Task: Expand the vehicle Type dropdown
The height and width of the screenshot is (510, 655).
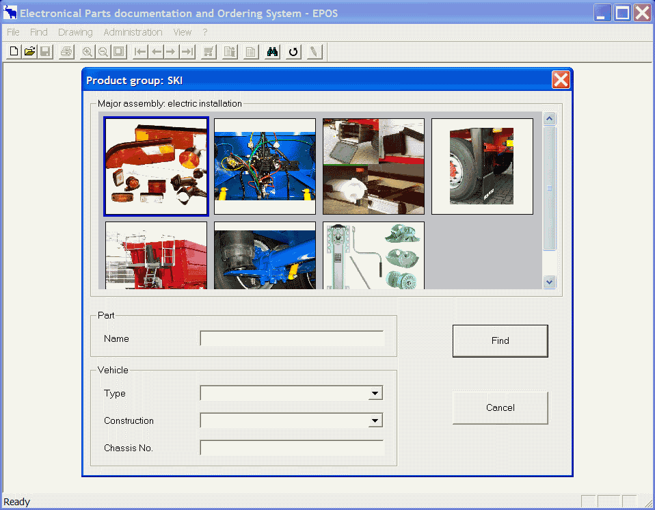Action: [375, 393]
